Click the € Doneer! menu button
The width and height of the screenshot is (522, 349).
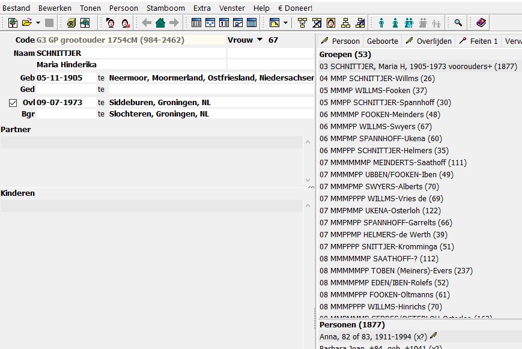coord(296,8)
